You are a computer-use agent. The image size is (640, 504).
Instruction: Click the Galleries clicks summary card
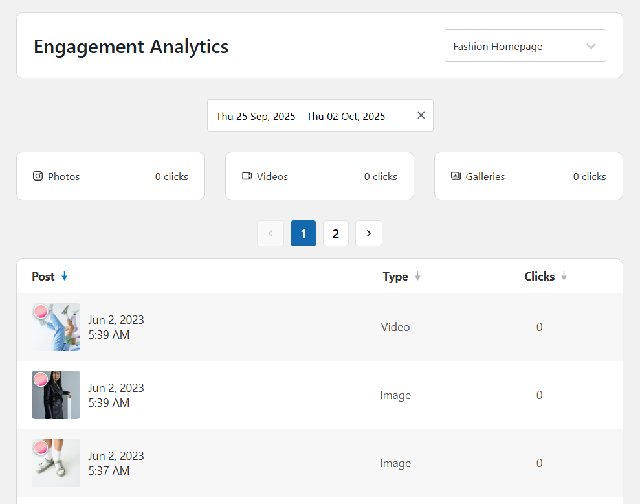pos(529,176)
